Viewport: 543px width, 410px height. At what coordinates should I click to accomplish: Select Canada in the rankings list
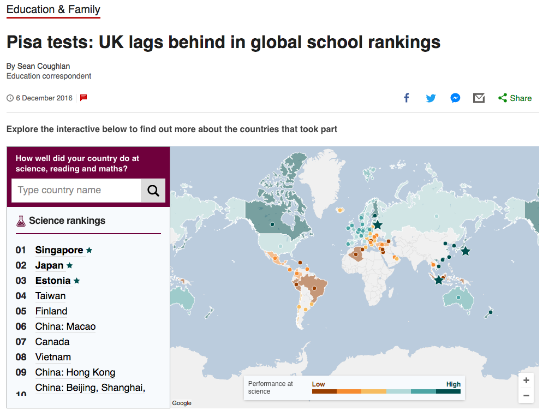coord(52,342)
